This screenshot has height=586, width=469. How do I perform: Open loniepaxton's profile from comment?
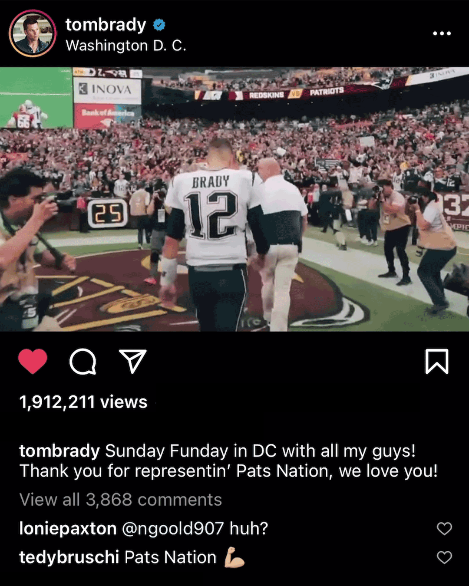(x=68, y=529)
